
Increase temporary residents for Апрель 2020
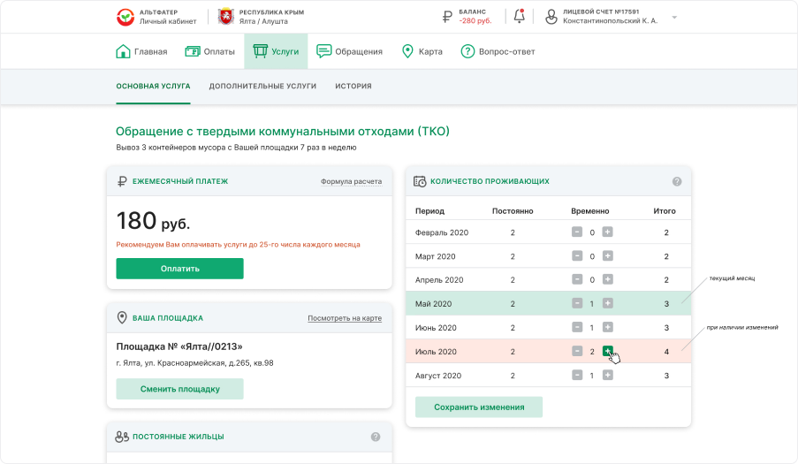pos(608,279)
